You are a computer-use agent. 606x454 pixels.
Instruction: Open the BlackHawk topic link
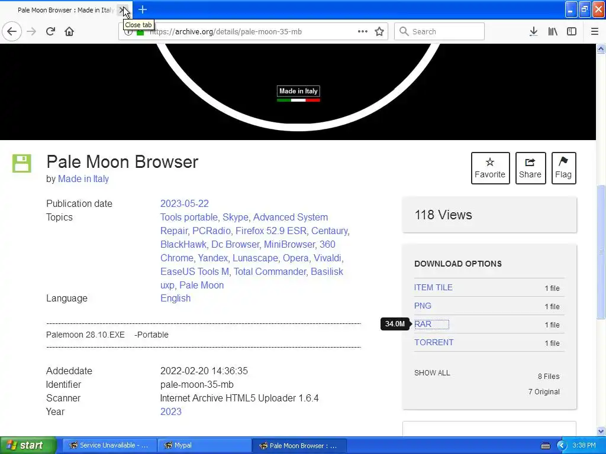183,244
